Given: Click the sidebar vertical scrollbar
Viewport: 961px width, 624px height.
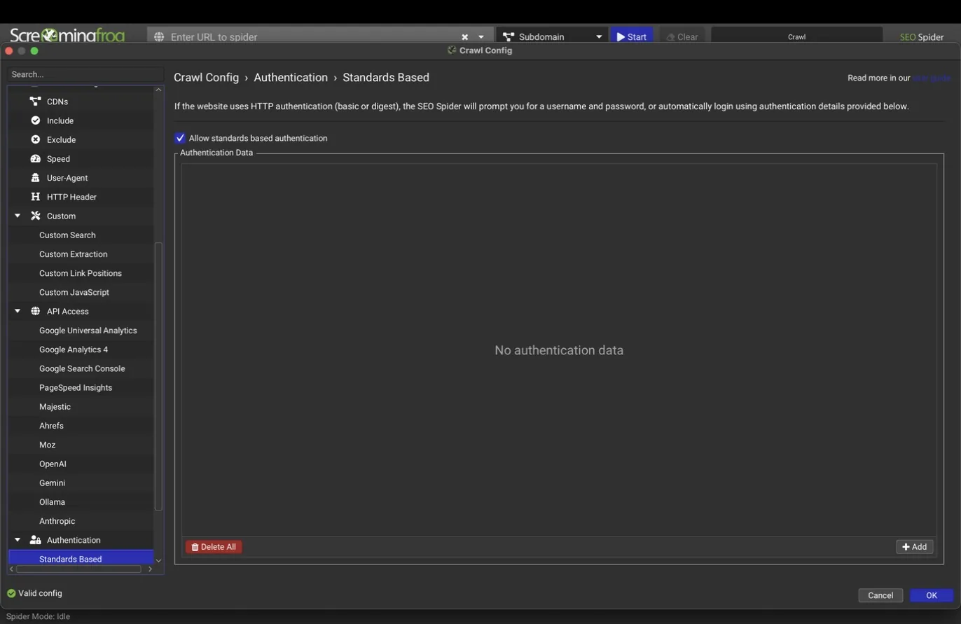Looking at the screenshot, I should (158, 376).
